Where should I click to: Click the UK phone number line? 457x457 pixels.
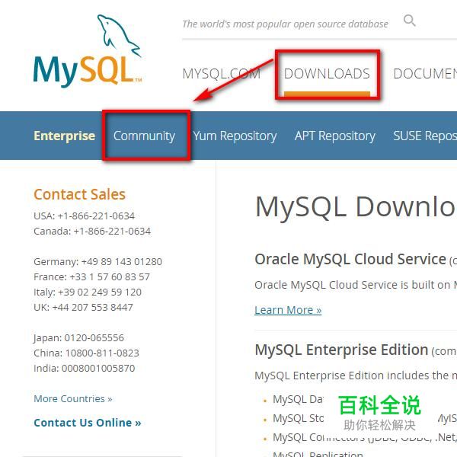[x=83, y=307]
